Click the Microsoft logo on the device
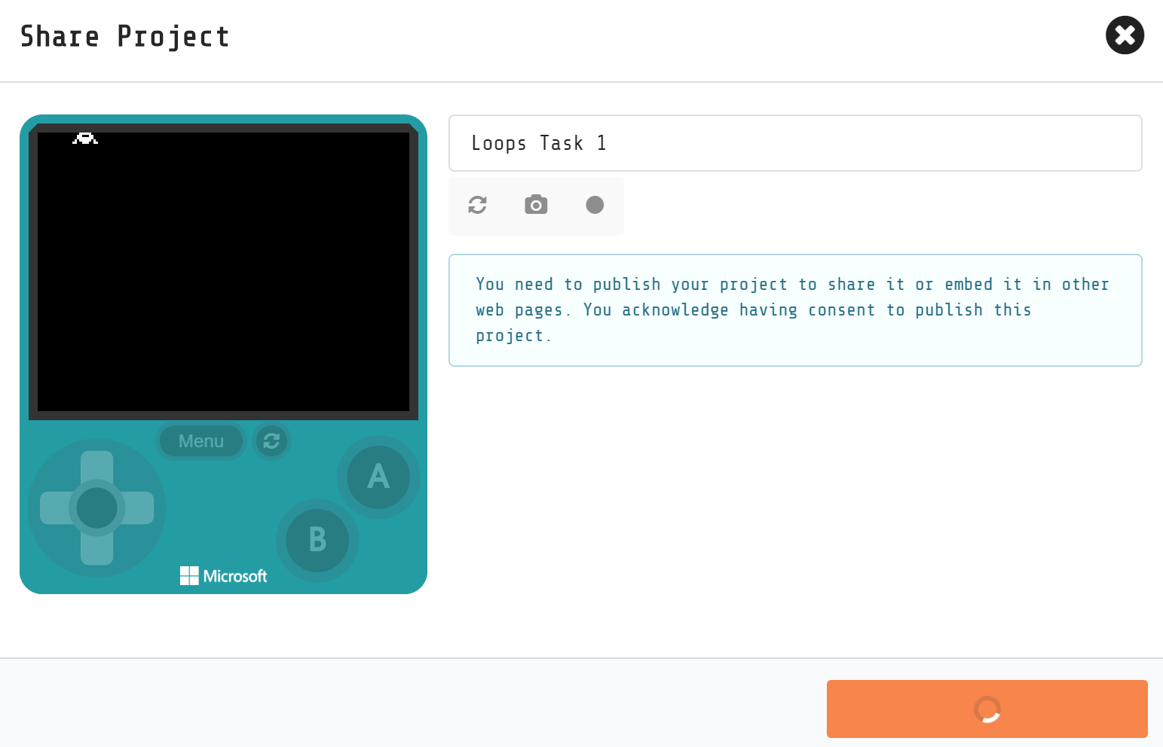Image resolution: width=1163 pixels, height=747 pixels. pos(223,575)
